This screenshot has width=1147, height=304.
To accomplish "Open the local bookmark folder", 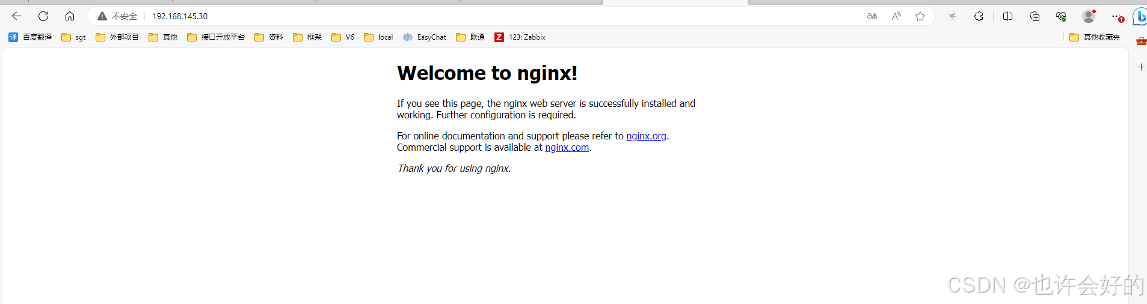I will coord(378,37).
